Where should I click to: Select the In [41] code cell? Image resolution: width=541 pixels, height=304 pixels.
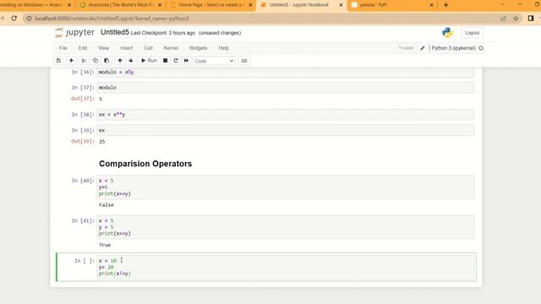click(286, 227)
